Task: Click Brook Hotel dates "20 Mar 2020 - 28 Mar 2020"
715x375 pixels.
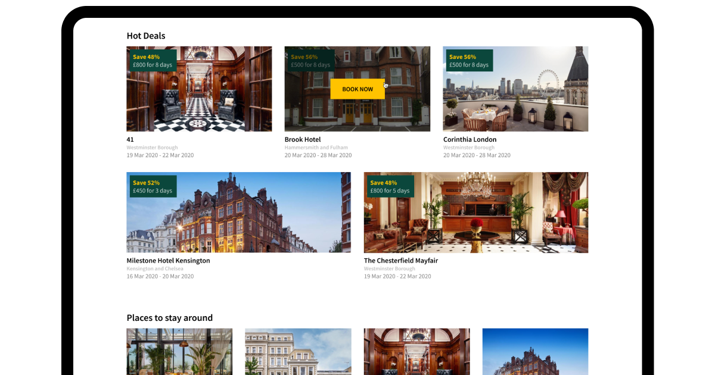Action: point(318,155)
